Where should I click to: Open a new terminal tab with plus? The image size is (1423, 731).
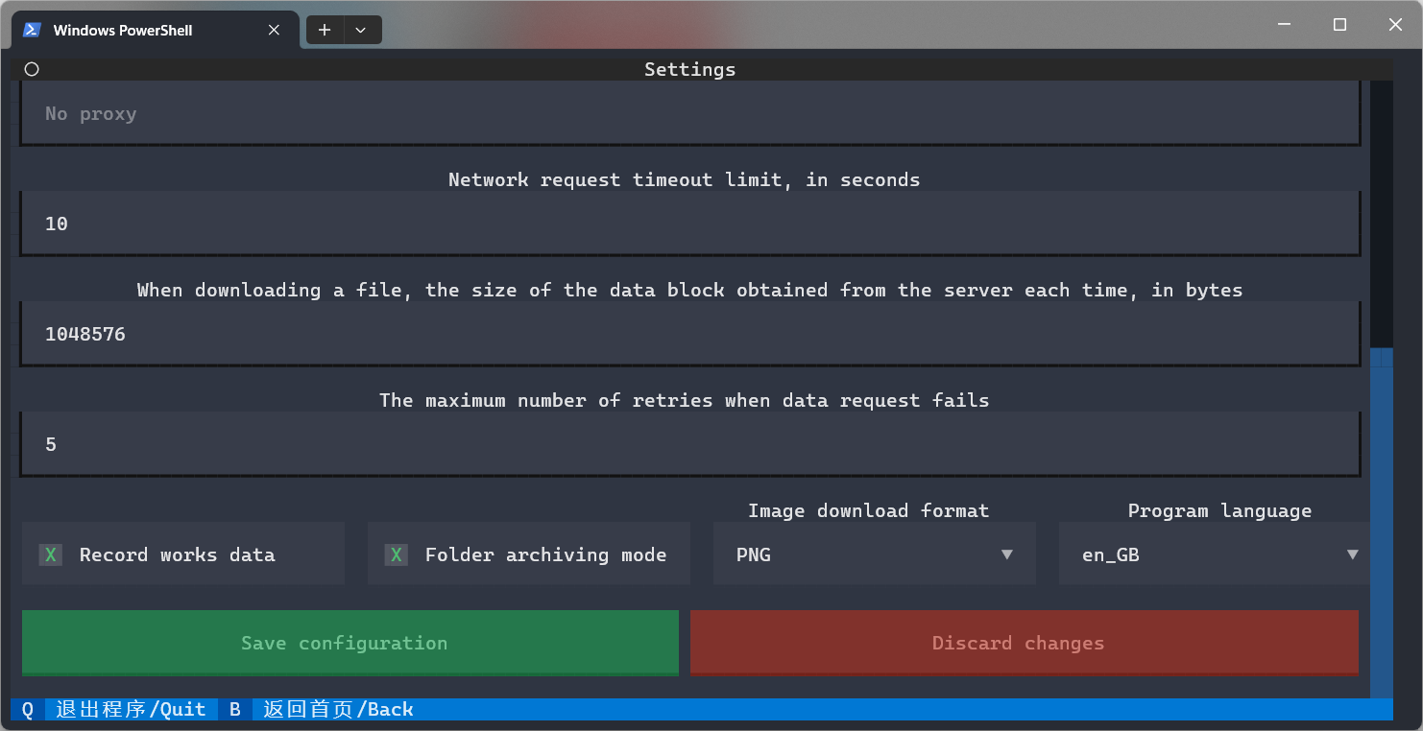point(325,30)
